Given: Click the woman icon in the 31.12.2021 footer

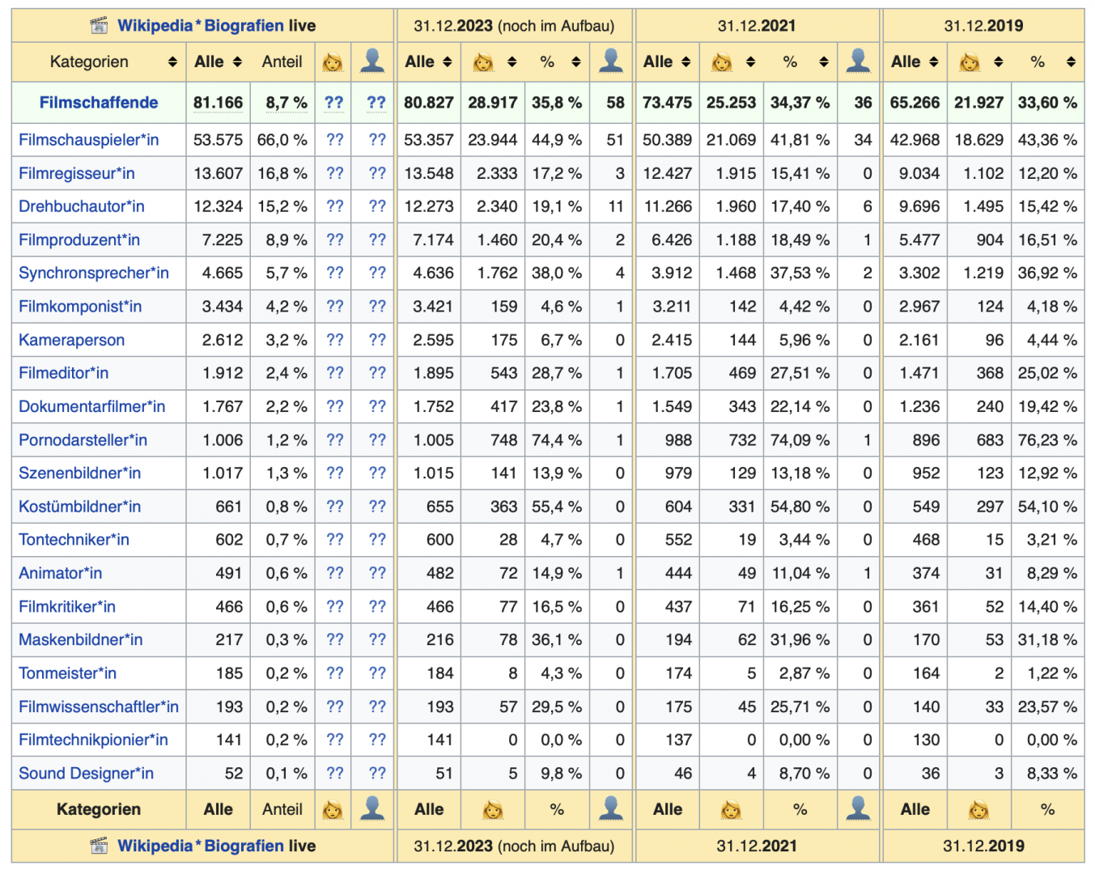Looking at the screenshot, I should coord(731,809).
